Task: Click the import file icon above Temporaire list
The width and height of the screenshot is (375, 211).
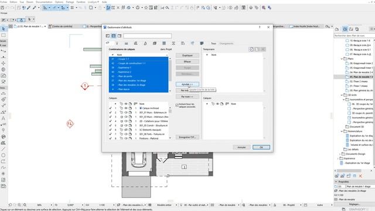Action: tap(251, 49)
